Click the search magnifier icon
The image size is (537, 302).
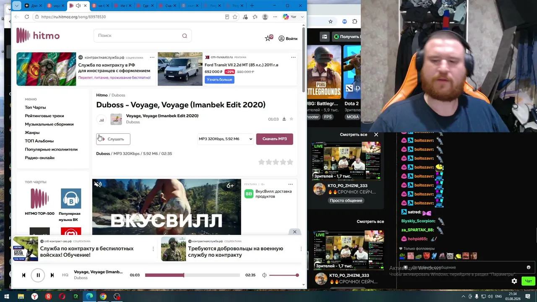click(185, 36)
